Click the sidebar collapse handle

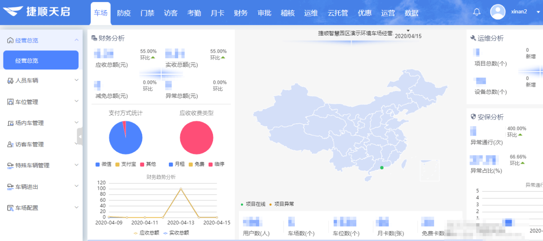(x=80, y=136)
